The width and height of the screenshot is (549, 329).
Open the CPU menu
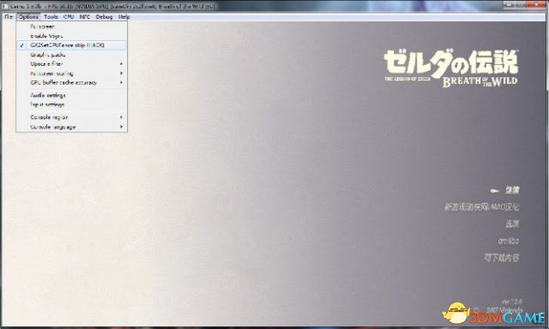69,17
